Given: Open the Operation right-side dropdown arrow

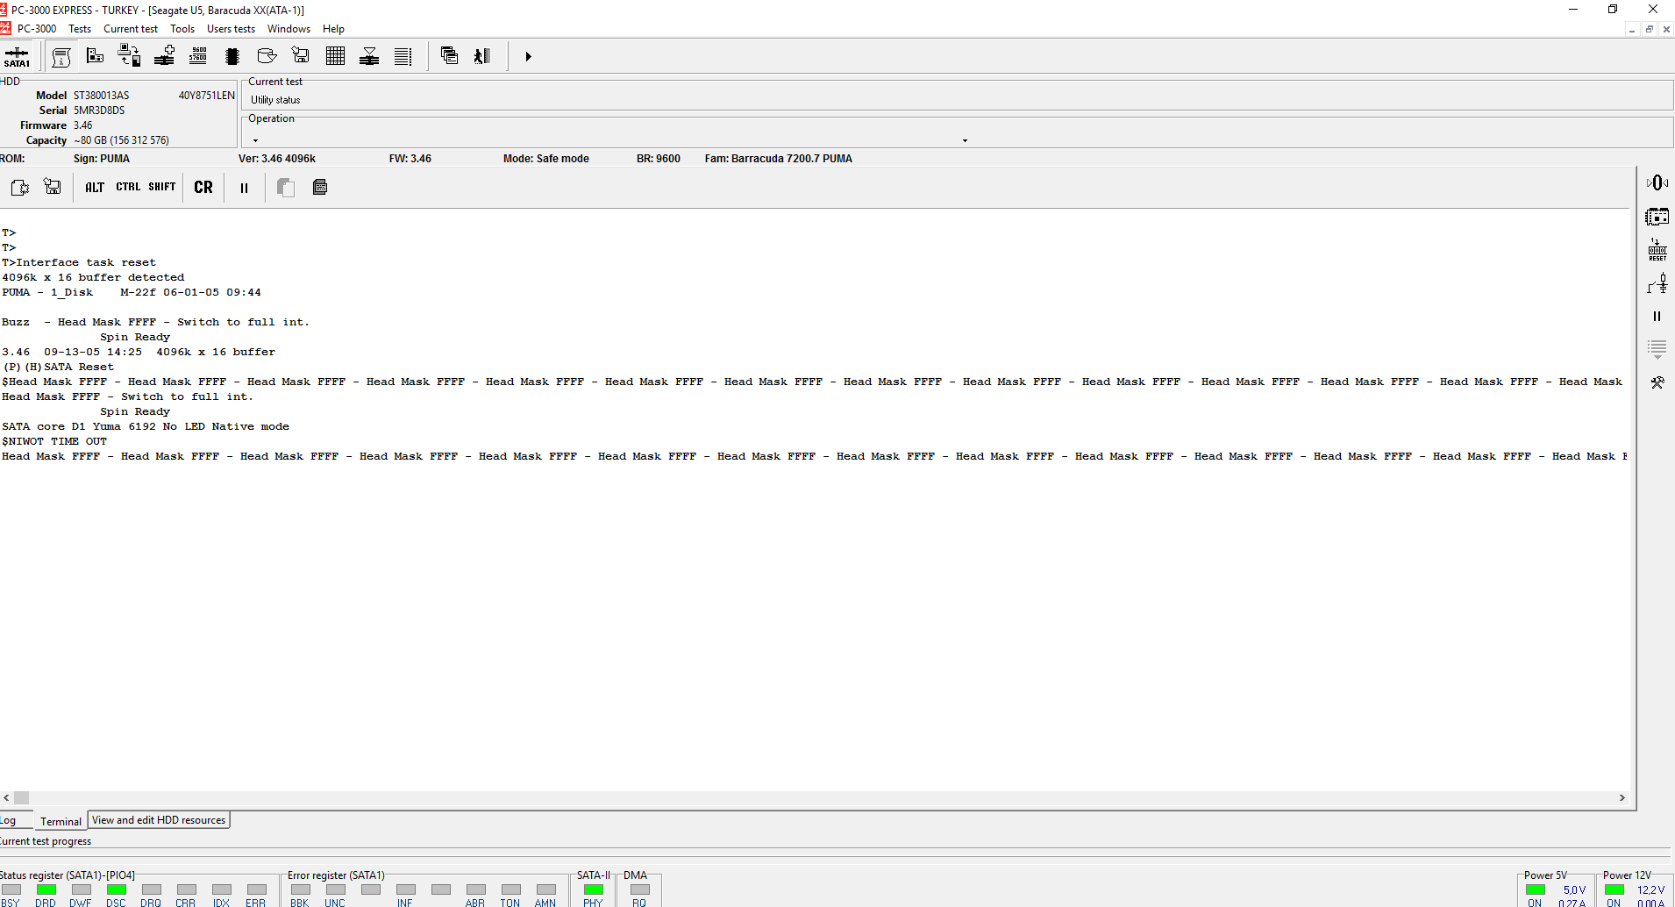Looking at the screenshot, I should point(965,140).
